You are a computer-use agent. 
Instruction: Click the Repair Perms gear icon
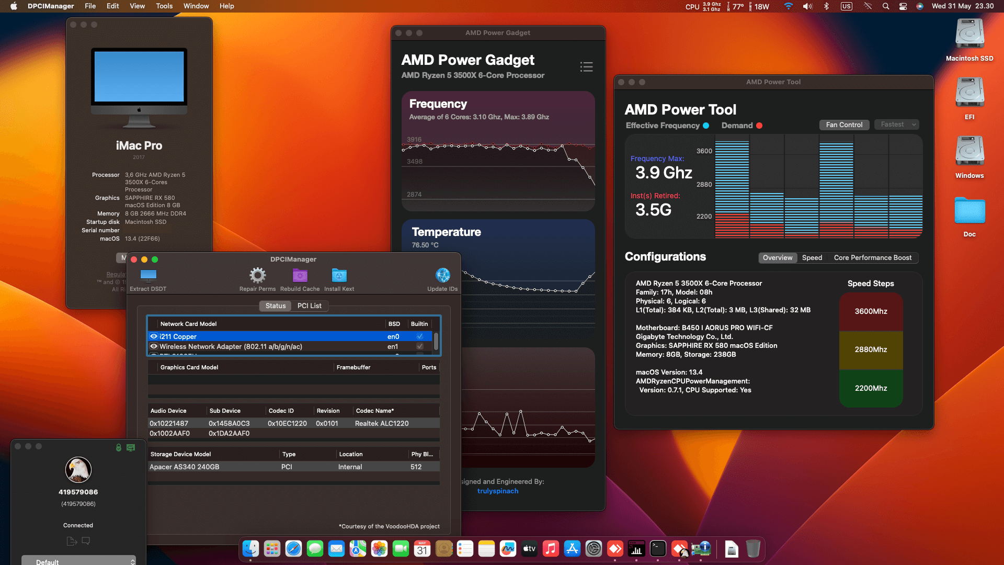tap(257, 276)
